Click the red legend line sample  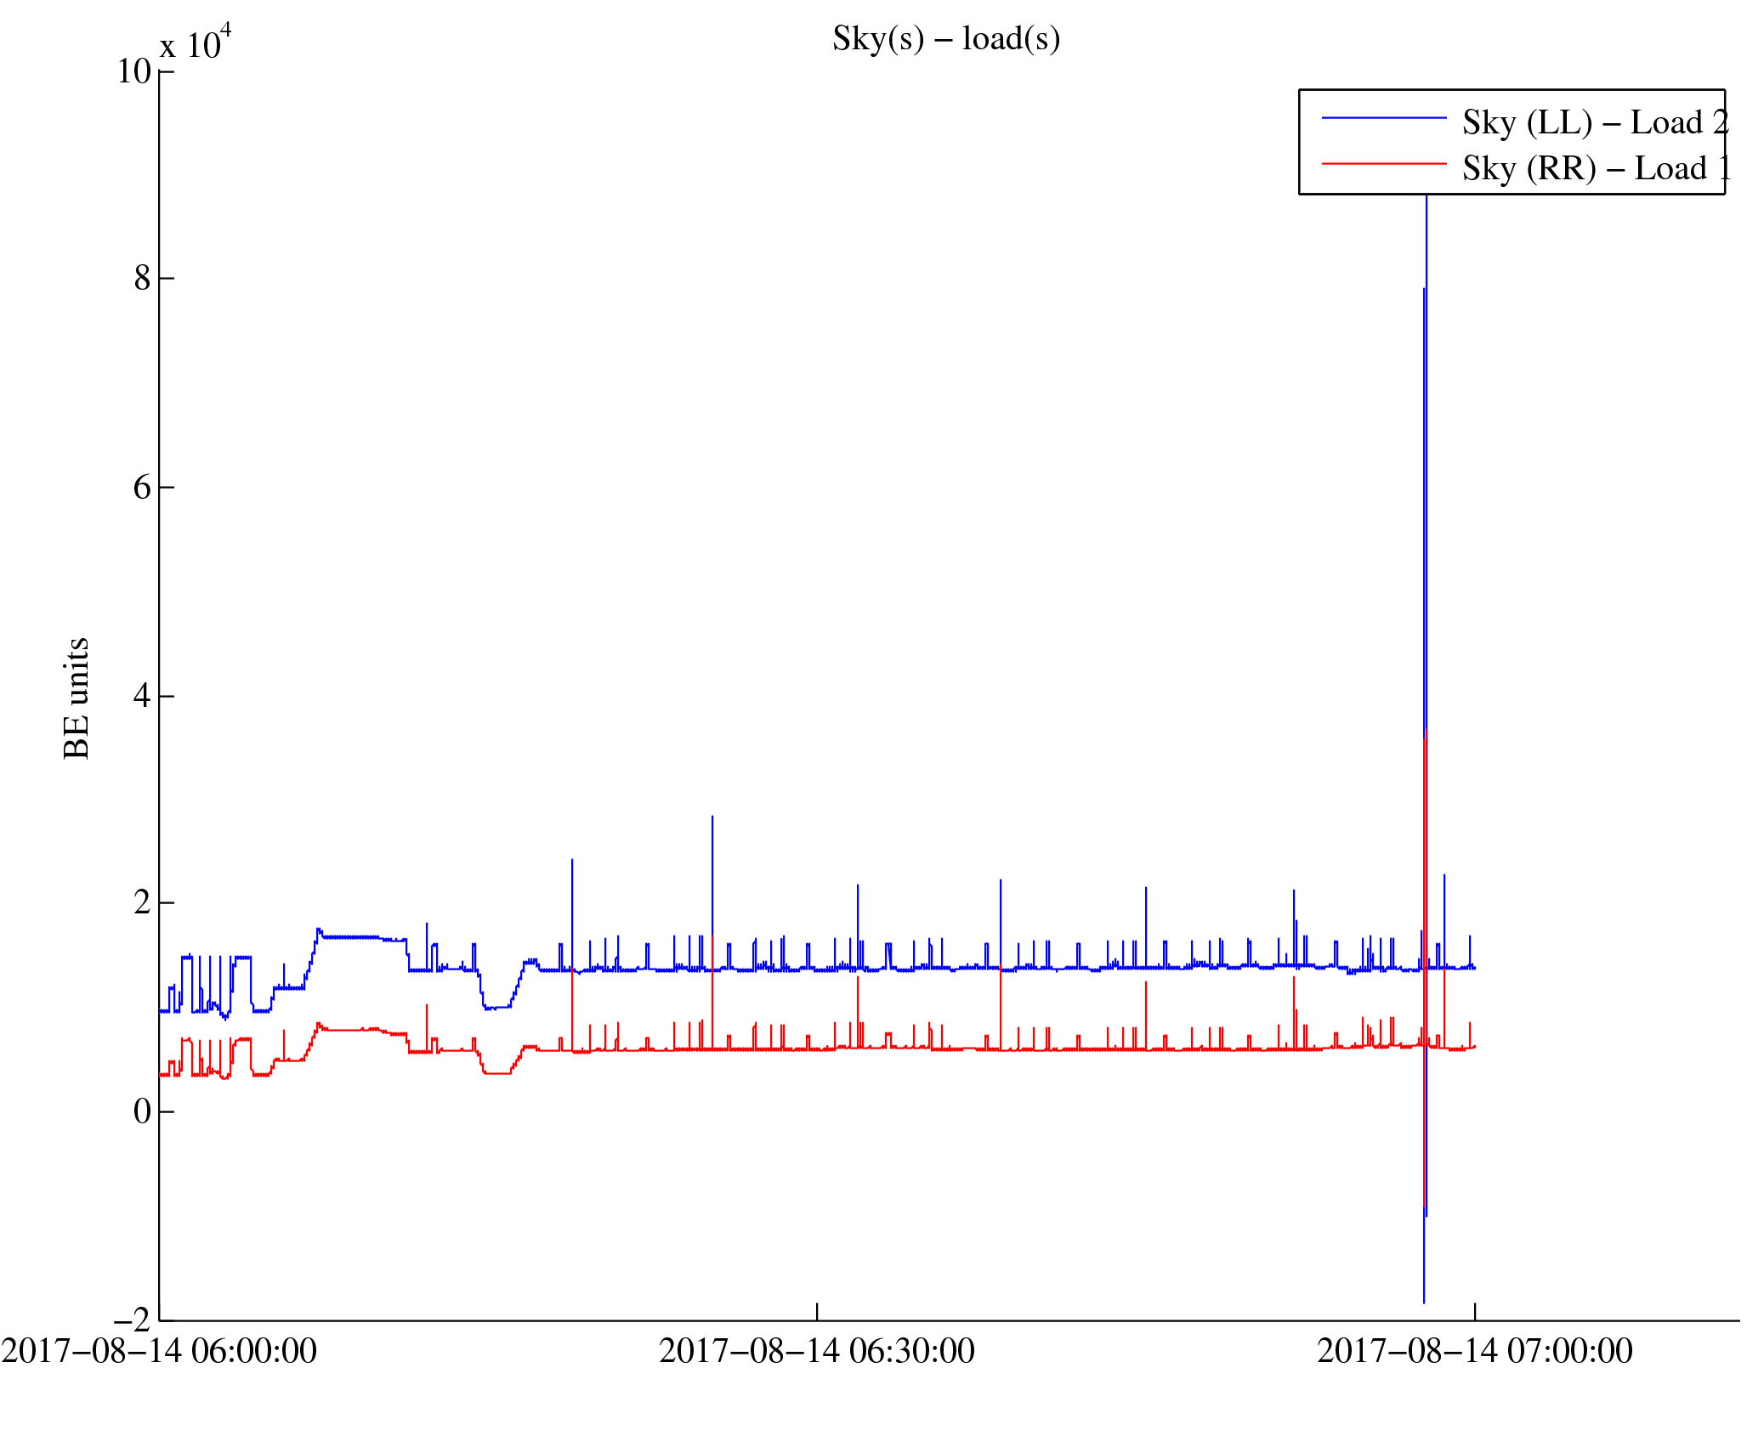(1384, 163)
